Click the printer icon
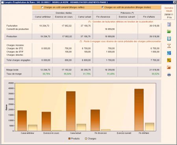 (169, 74)
